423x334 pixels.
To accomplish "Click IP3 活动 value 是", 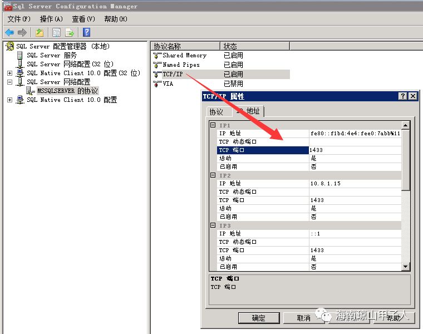I will pyautogui.click(x=355, y=259).
